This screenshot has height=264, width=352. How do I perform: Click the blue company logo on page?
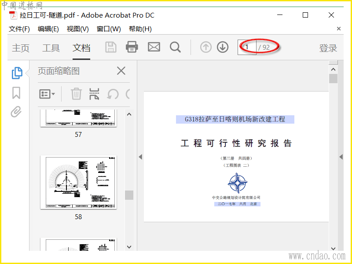tap(238, 183)
